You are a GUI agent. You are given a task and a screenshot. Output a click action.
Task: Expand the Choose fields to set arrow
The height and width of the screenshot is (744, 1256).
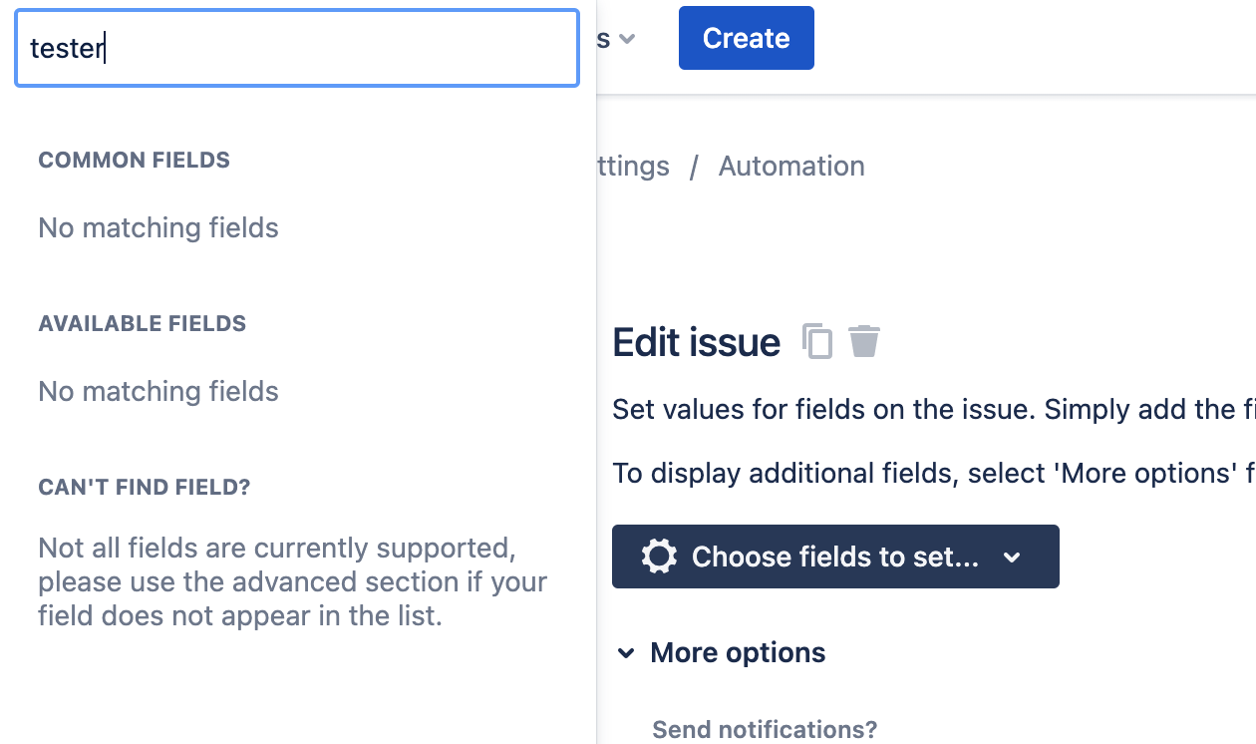(x=1012, y=558)
